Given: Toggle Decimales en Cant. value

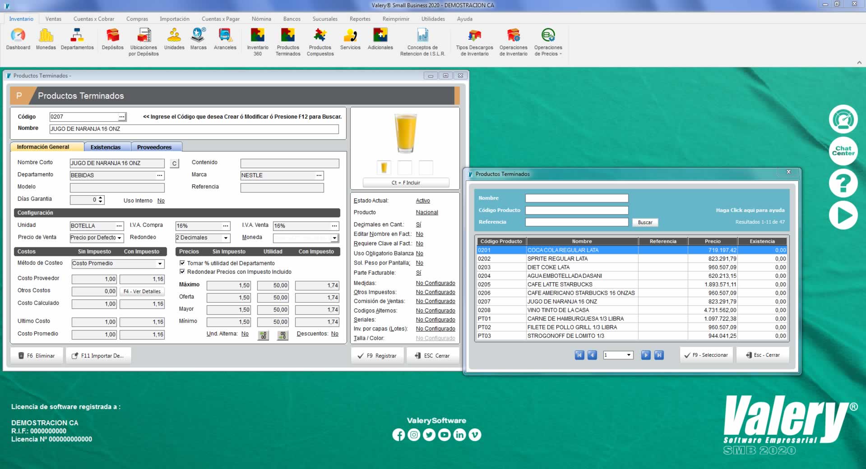Looking at the screenshot, I should (418, 225).
